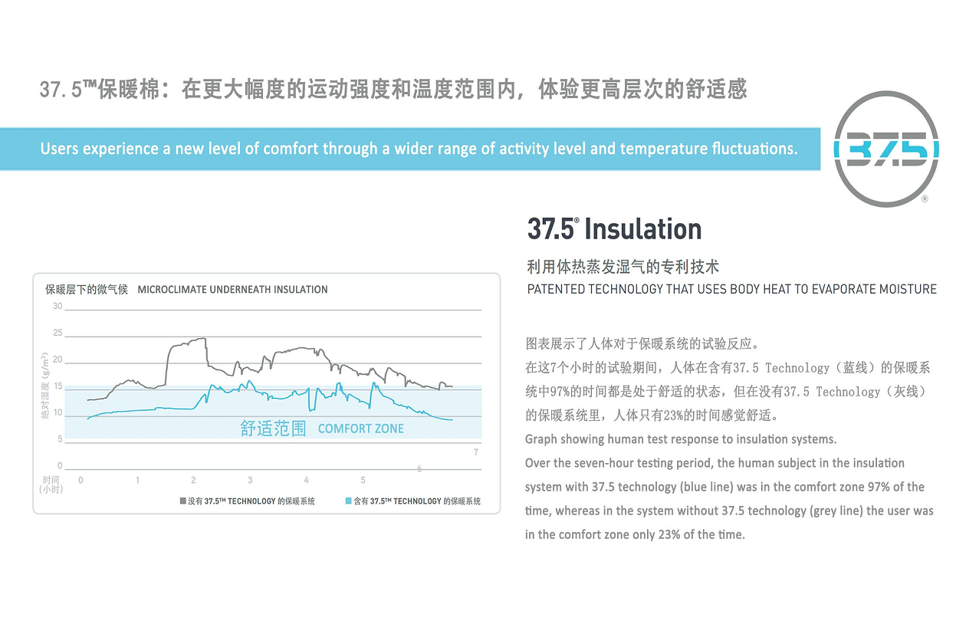Image resolution: width=966 pixels, height=644 pixels.
Task: Click the y-axis value 30
Action: click(x=58, y=307)
